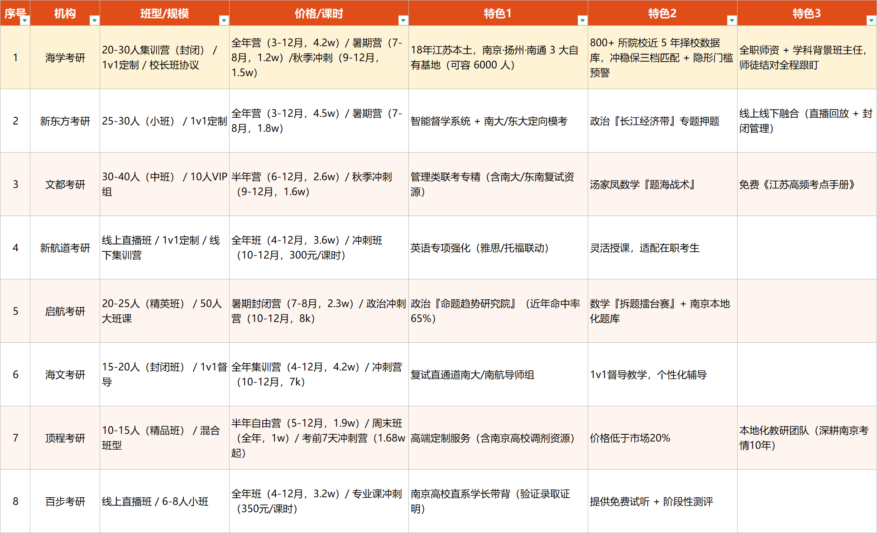
Task: Expand the 班型/规模 filter arrow
Action: [224, 20]
